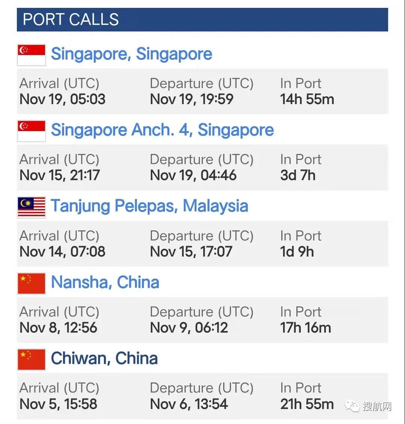Viewport: 405px width, 424px height.
Task: Click the 17h 16m in-port duration
Action: coord(306,328)
